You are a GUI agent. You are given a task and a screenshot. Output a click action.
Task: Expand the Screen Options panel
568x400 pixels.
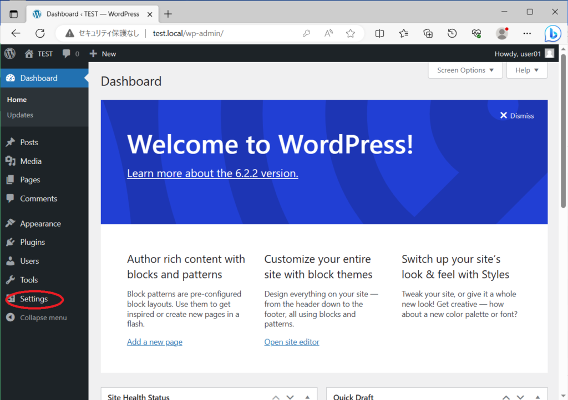pyautogui.click(x=465, y=70)
